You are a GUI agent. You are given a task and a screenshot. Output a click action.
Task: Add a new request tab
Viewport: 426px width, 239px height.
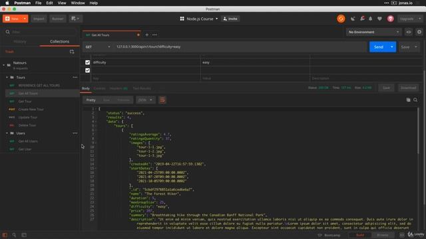click(x=146, y=35)
